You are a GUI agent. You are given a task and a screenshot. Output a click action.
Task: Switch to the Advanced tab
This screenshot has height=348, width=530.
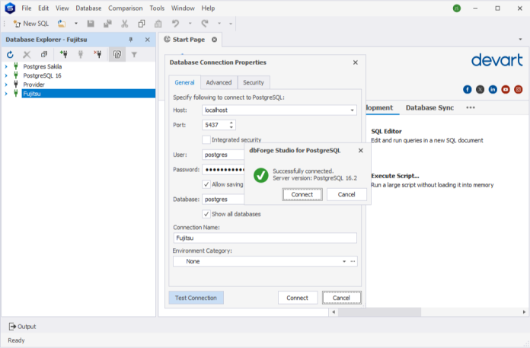219,82
